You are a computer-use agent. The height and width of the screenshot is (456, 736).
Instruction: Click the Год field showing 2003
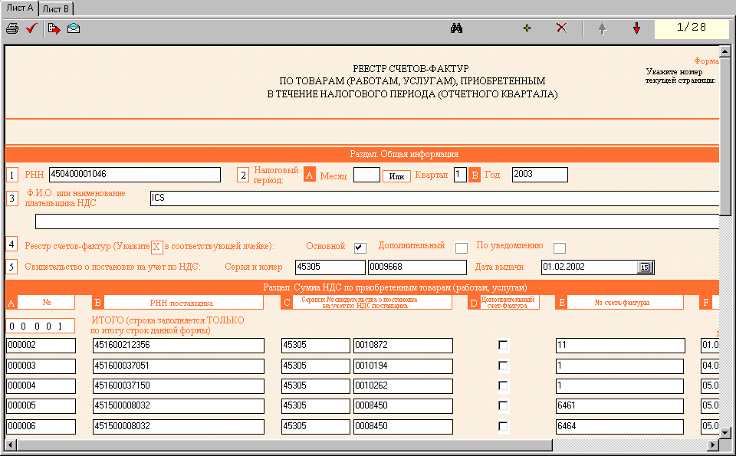pos(540,175)
